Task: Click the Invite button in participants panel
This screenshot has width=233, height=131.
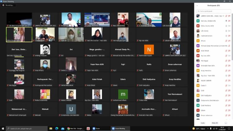Action: point(203,123)
